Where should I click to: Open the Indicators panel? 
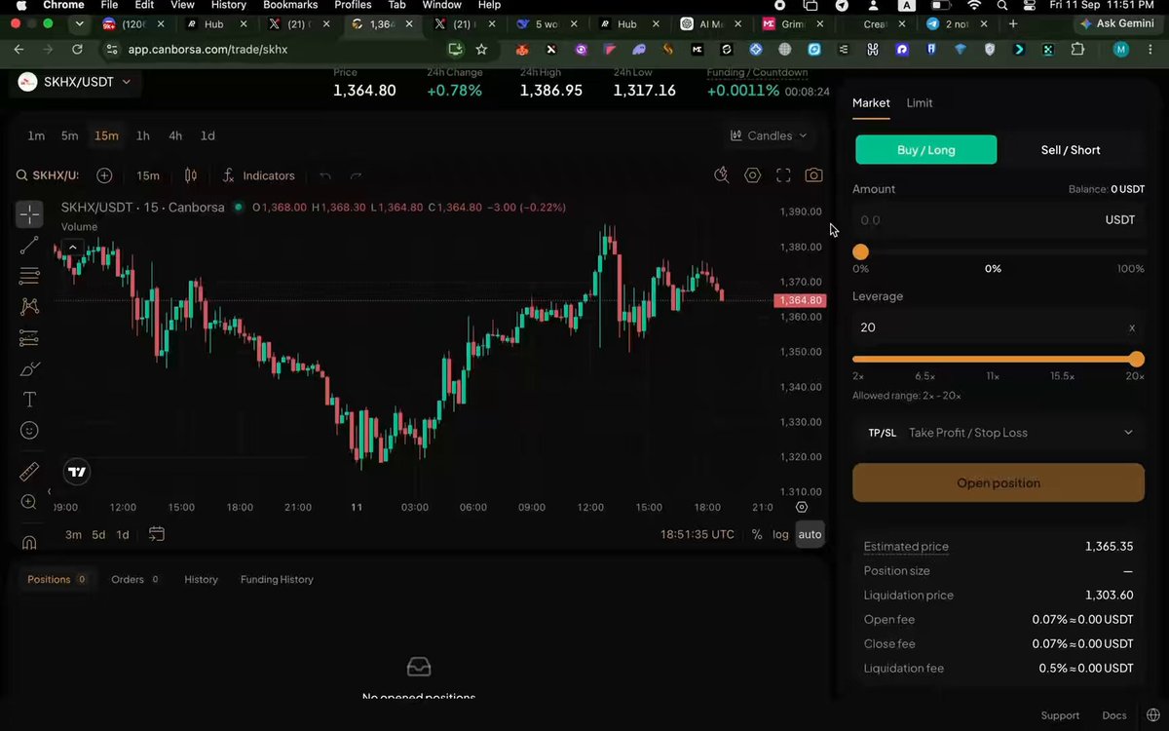pyautogui.click(x=258, y=175)
